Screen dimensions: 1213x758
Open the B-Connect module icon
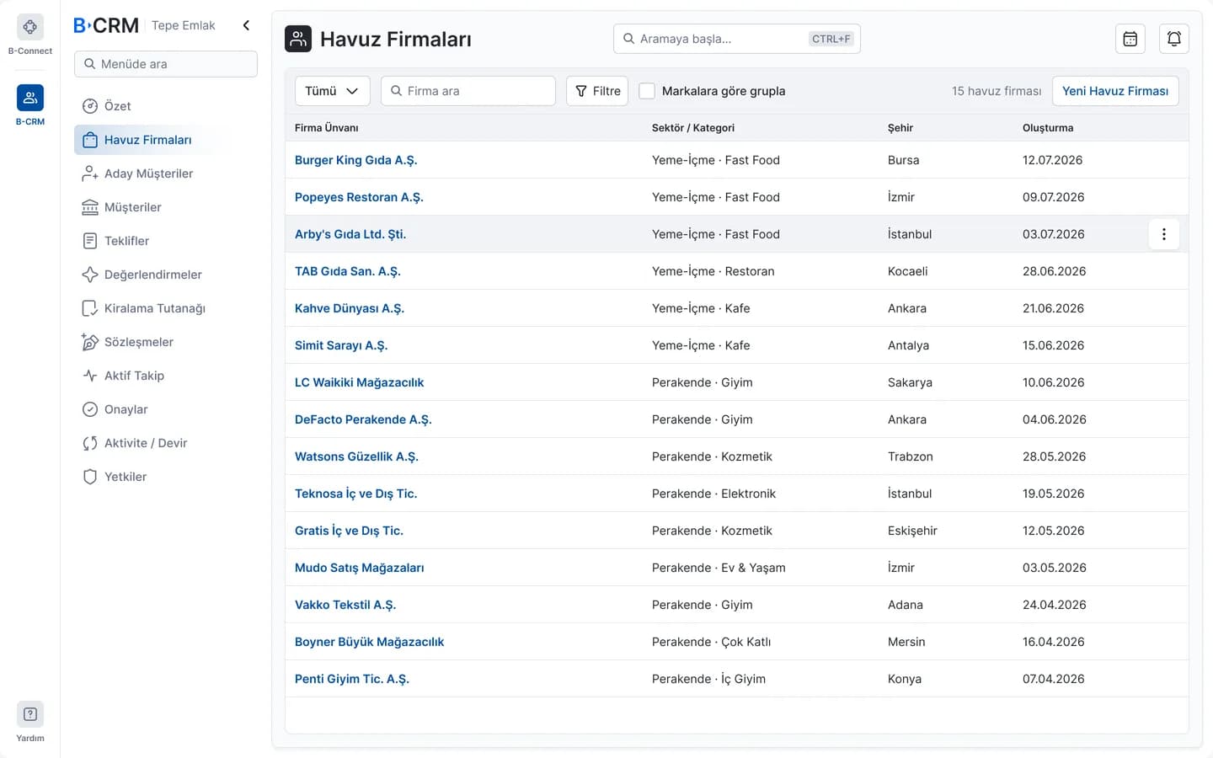coord(30,27)
